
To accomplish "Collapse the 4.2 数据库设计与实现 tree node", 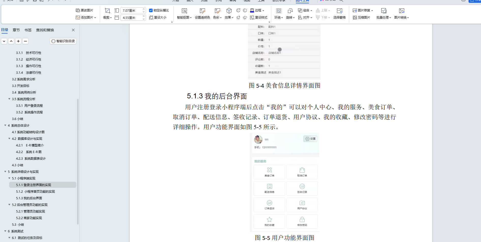I will point(9,139).
